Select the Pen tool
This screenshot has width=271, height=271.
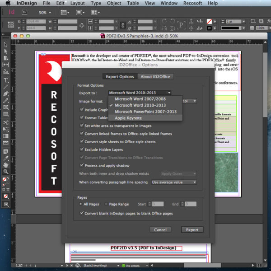(x=6, y=93)
